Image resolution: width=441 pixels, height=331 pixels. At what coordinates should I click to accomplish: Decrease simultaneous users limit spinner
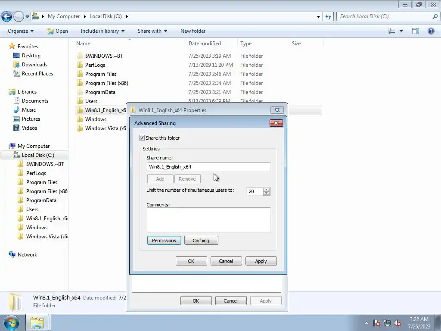click(266, 194)
